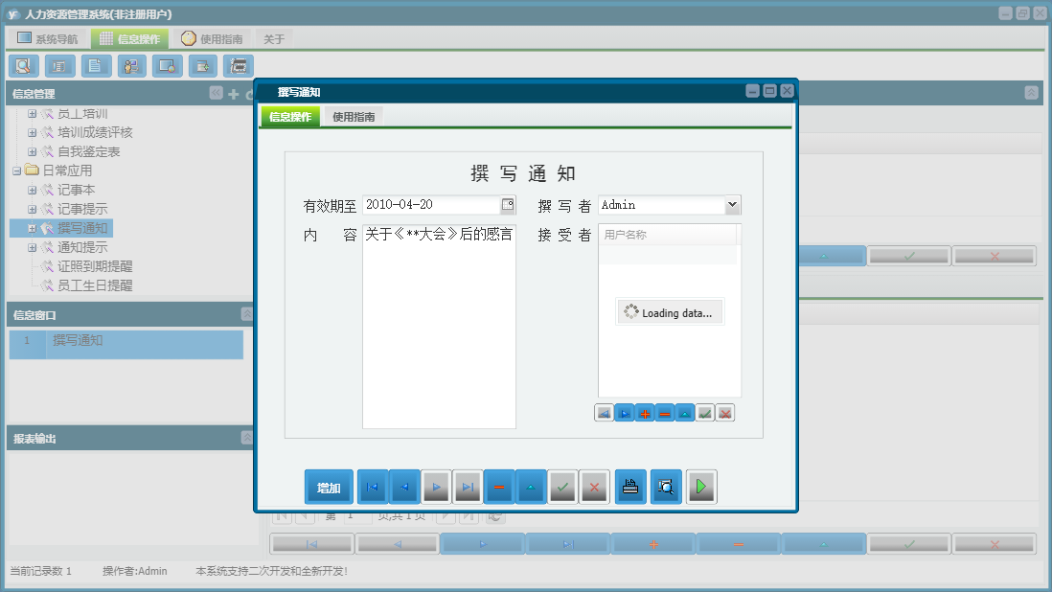Remove recipient with the orange minus icon
Viewport: 1052px width, 592px height.
pos(665,413)
